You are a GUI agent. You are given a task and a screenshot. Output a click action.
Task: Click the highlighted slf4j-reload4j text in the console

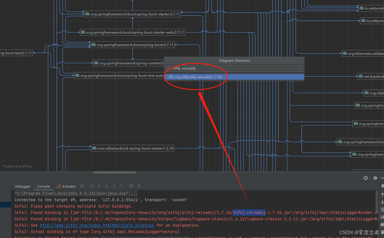coord(249,212)
